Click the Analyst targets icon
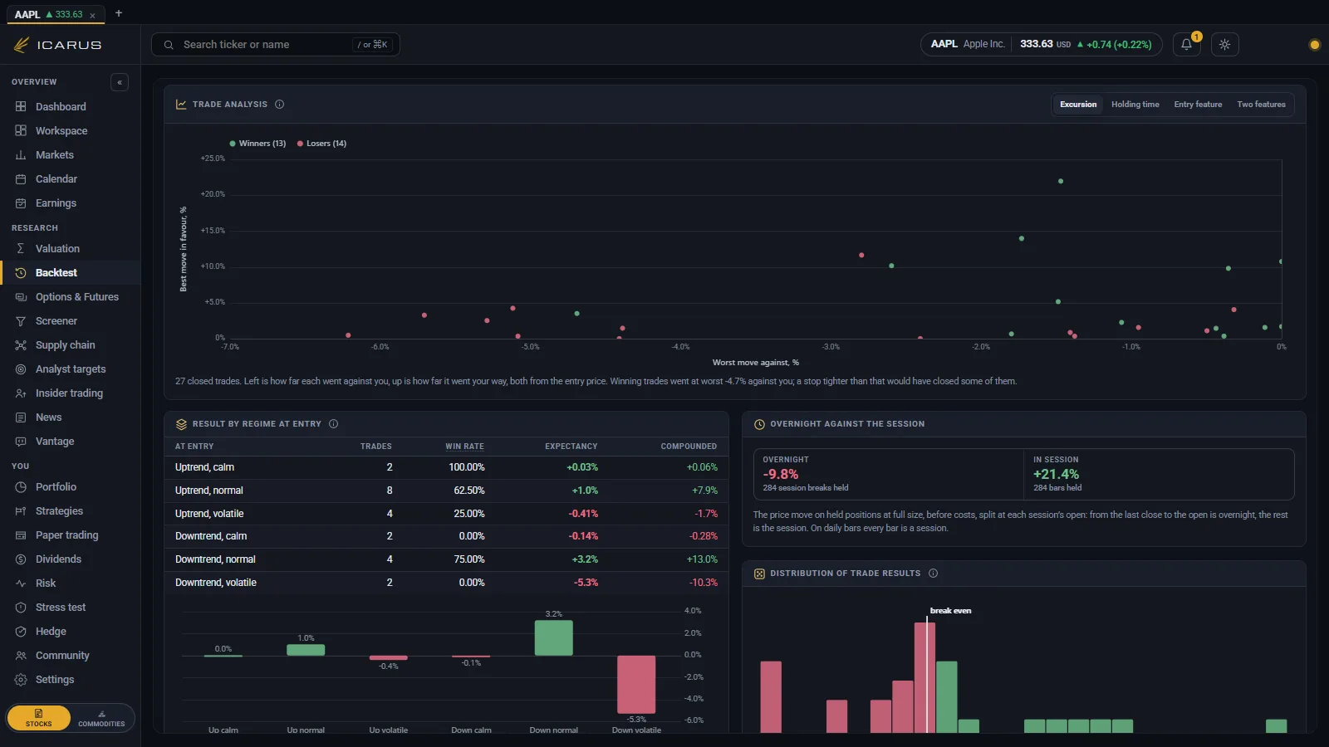The height and width of the screenshot is (747, 1329). coord(21,369)
